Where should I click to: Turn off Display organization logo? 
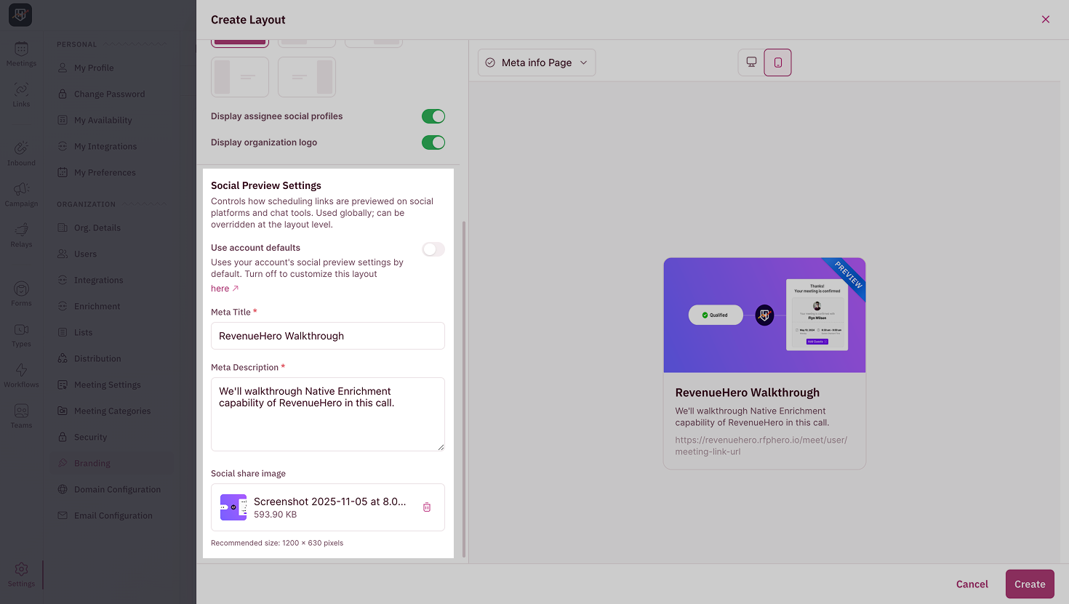pyautogui.click(x=433, y=142)
